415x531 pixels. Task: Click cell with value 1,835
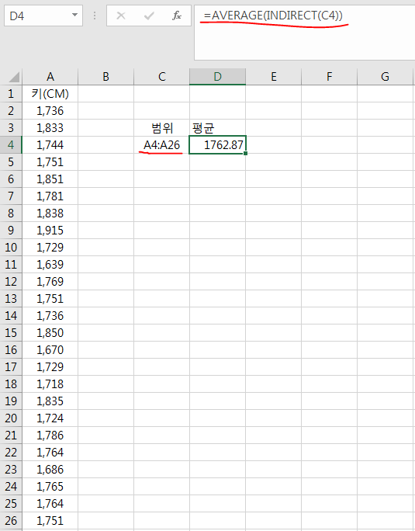[x=50, y=401]
